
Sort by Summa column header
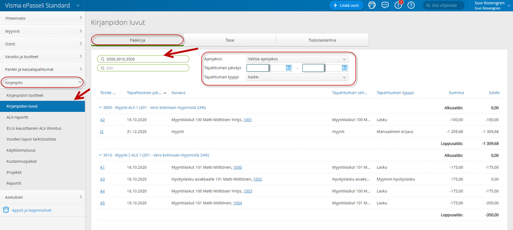456,92
